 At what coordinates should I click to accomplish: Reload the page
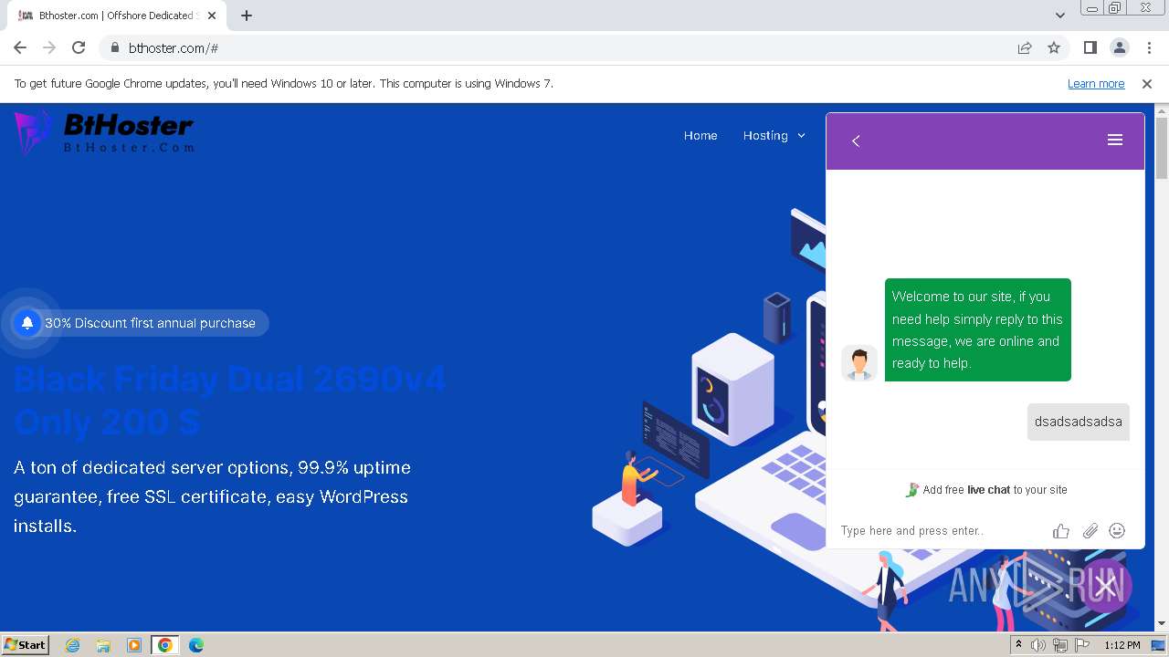[79, 47]
